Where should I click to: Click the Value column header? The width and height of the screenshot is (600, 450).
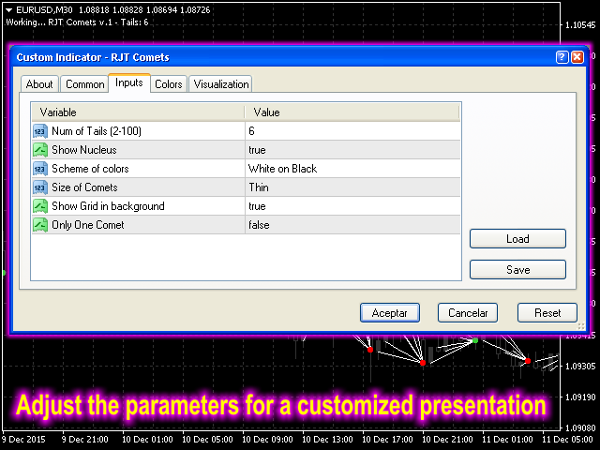[352, 112]
